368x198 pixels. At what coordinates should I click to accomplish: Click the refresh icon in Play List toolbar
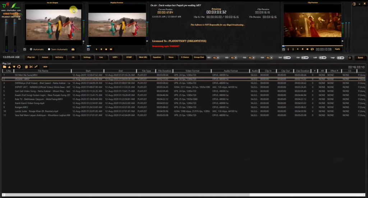pyautogui.click(x=19, y=67)
